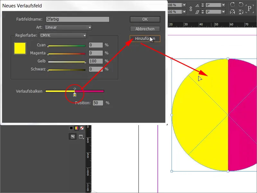Screen dimensions: 257x193
Task: Toggle the constrain scaling chain link
Action: coord(191,9)
